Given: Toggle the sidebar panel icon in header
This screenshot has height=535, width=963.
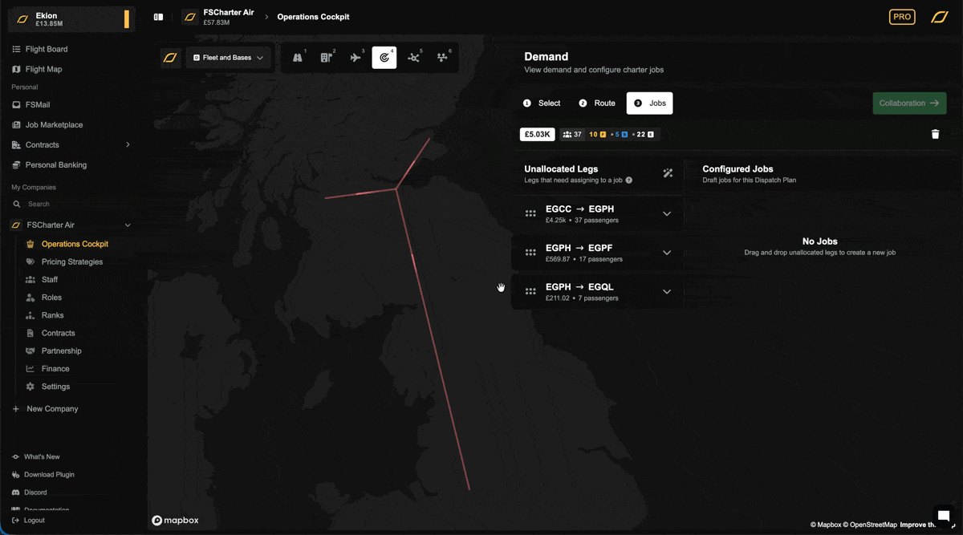Looking at the screenshot, I should pyautogui.click(x=158, y=17).
